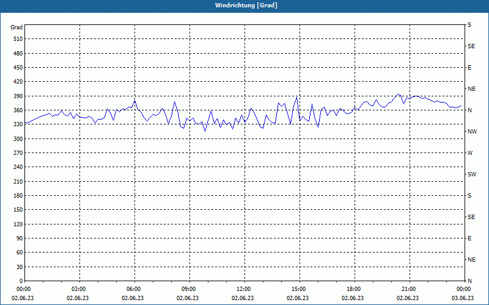The height and width of the screenshot is (305, 489).
Task: Click the N compass label level with 360
Action: point(469,110)
